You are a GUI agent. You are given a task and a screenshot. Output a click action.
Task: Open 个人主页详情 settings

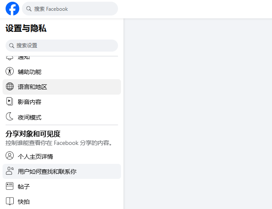(x=62, y=156)
